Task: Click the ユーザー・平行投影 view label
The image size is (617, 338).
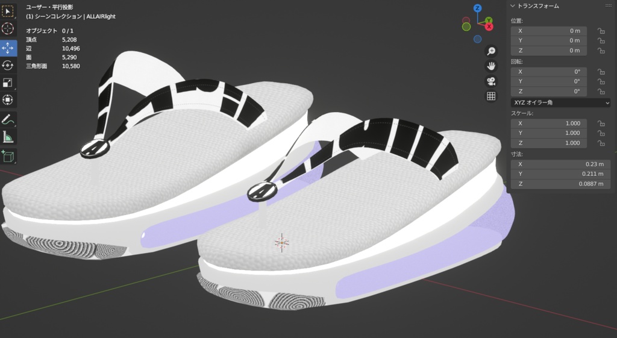Action: (49, 7)
